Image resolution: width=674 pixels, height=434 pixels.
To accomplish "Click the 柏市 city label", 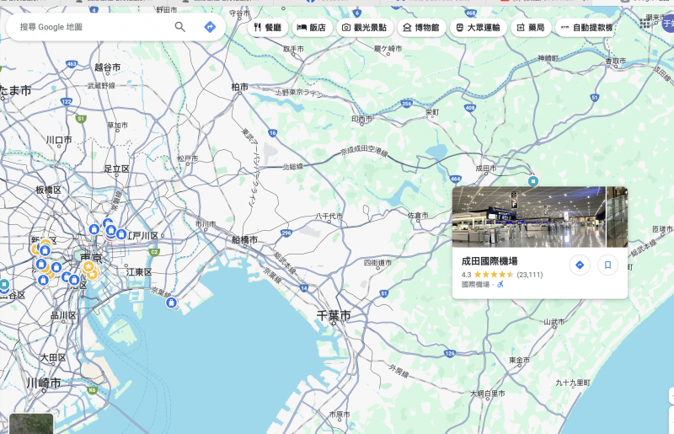I will point(240,87).
